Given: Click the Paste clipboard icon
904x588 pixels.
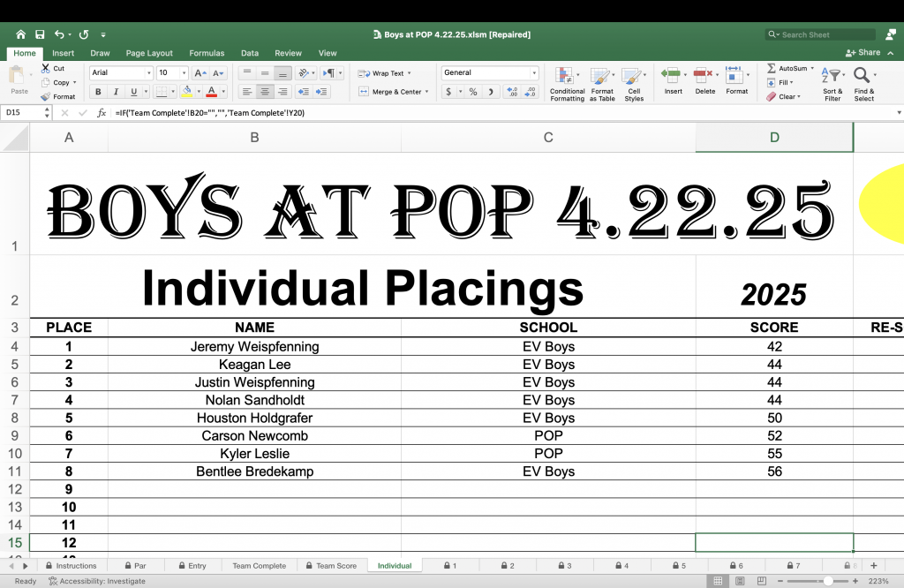Looking at the screenshot, I should 17,76.
